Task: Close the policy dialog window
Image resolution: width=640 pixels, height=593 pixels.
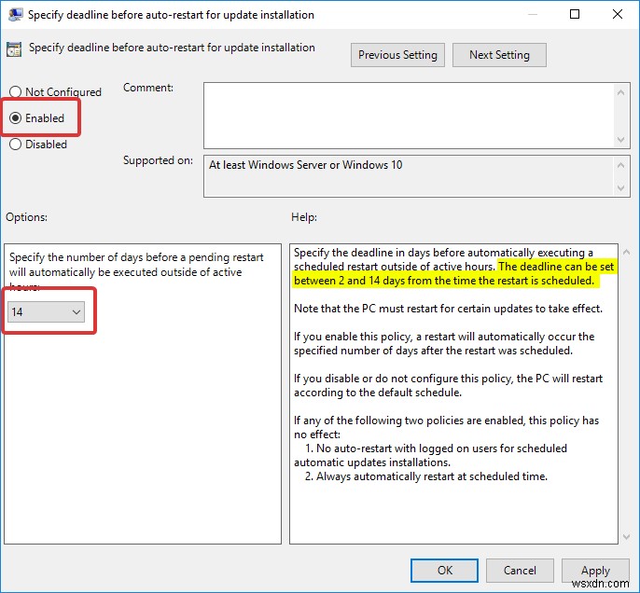Action: pos(618,14)
